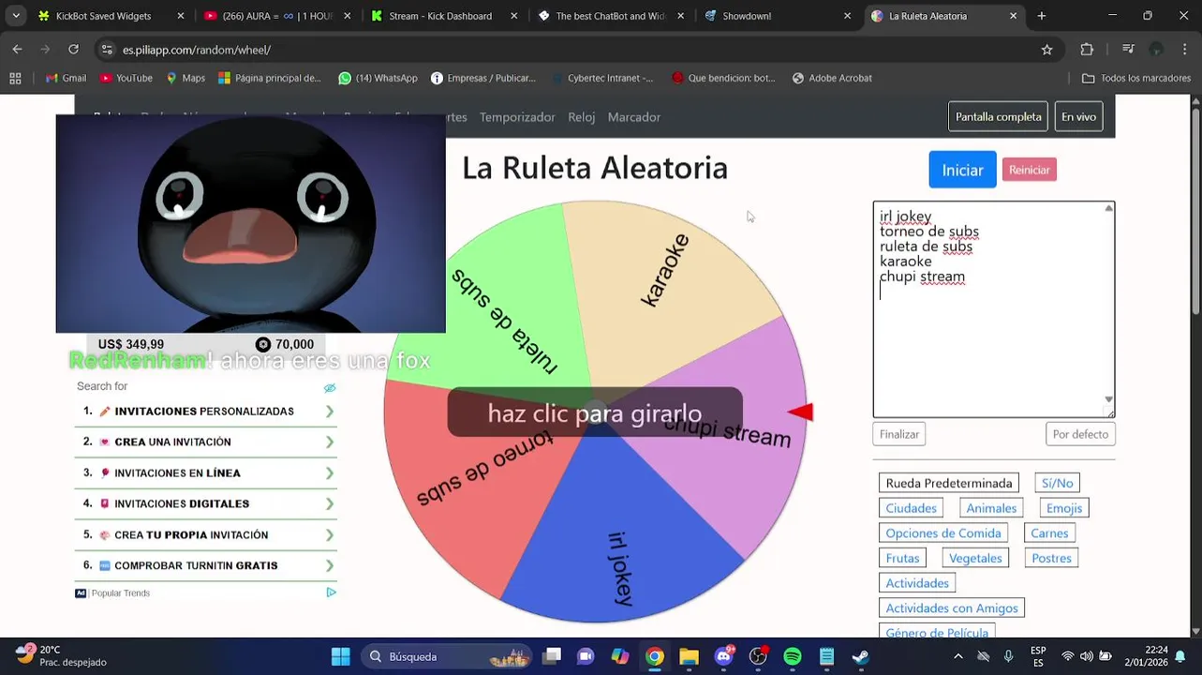This screenshot has height=675, width=1202.
Task: Open the Chrome three-dot menu
Action: pos(1185,50)
